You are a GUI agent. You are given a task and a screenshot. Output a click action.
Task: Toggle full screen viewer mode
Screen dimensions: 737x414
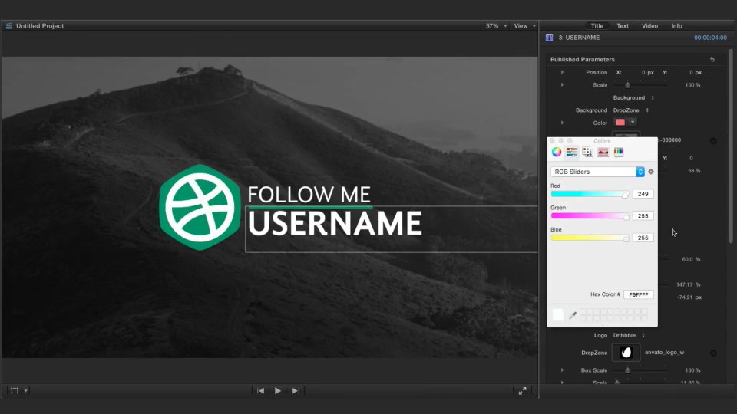pos(522,390)
